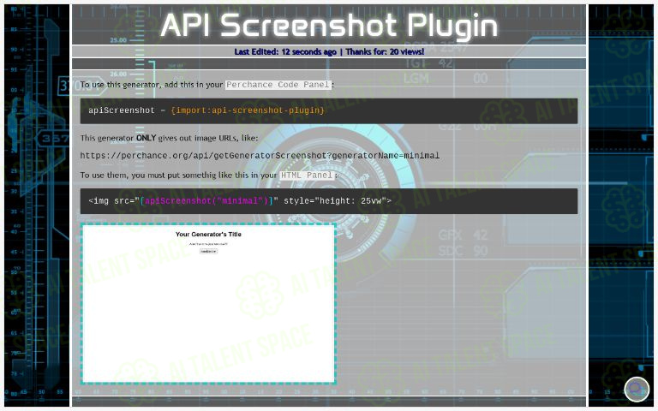Click the orange "{import:api-screenshot-plugin}" code text
The height and width of the screenshot is (411, 658).
click(248, 110)
